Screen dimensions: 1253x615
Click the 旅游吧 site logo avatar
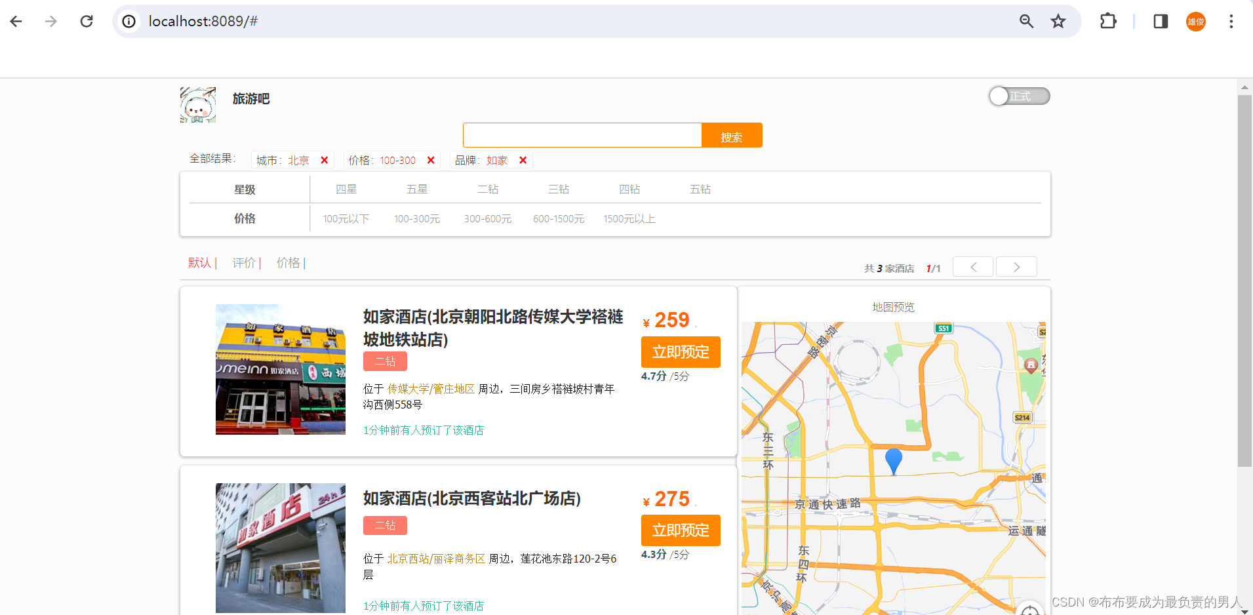pos(198,105)
